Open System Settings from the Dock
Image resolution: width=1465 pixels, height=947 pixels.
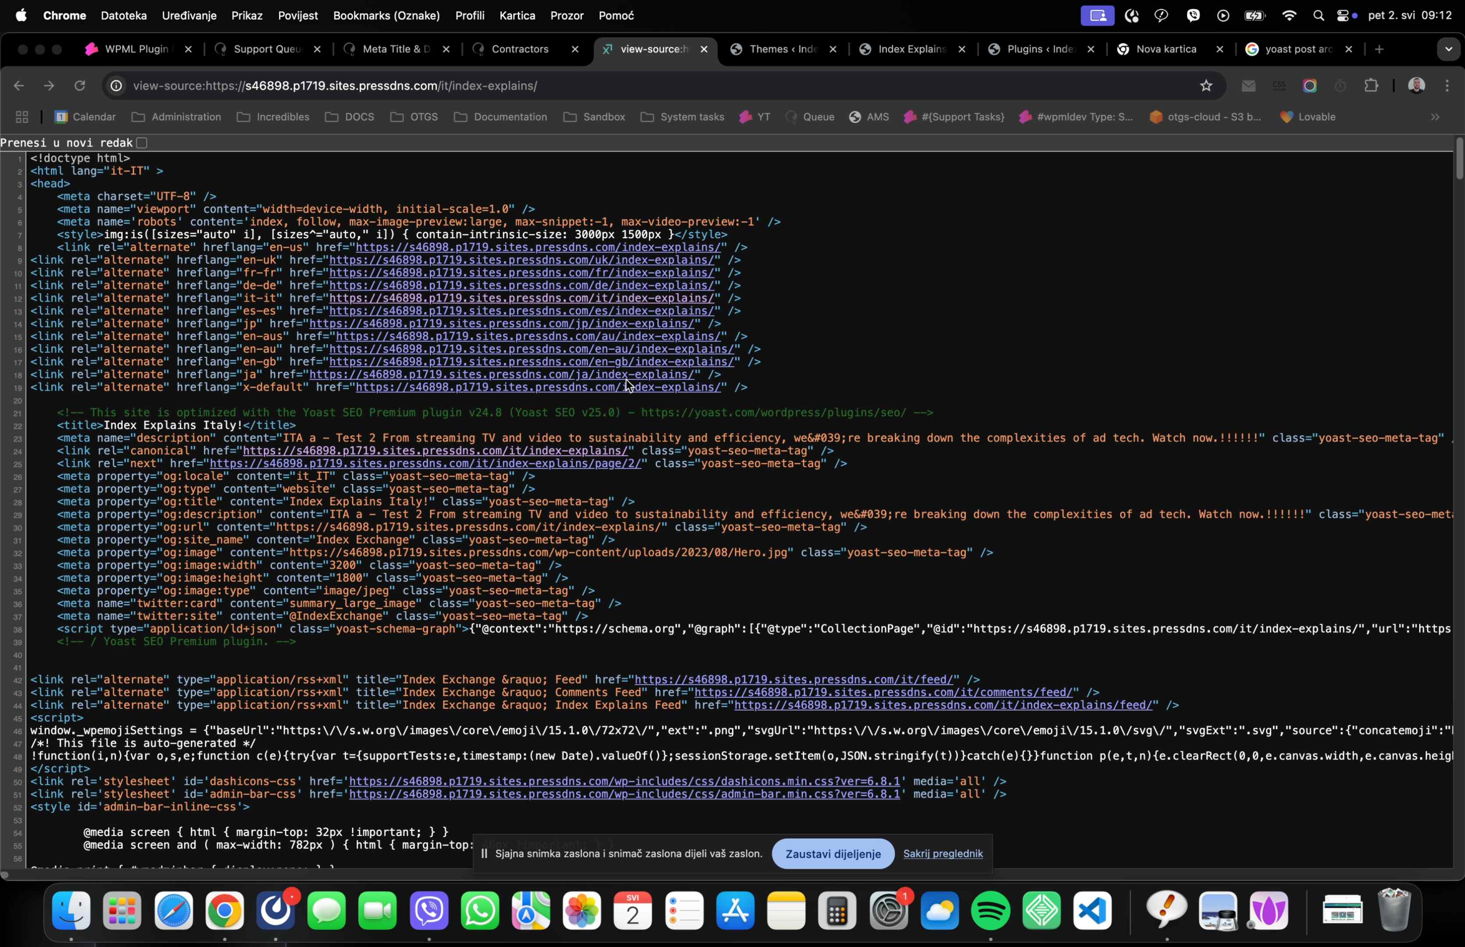[888, 911]
